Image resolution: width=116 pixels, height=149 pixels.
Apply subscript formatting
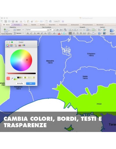tap(45, 33)
